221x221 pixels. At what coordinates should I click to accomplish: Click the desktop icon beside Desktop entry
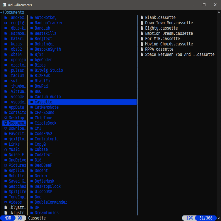pyautogui.click(x=6, y=118)
